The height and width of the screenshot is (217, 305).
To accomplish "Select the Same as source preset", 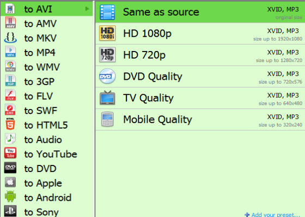I will [200, 12].
